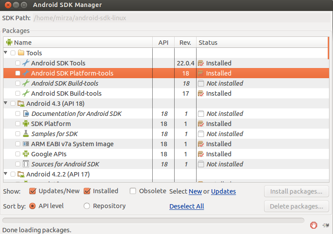Click the Samples for SDK flask icon

click(26, 134)
